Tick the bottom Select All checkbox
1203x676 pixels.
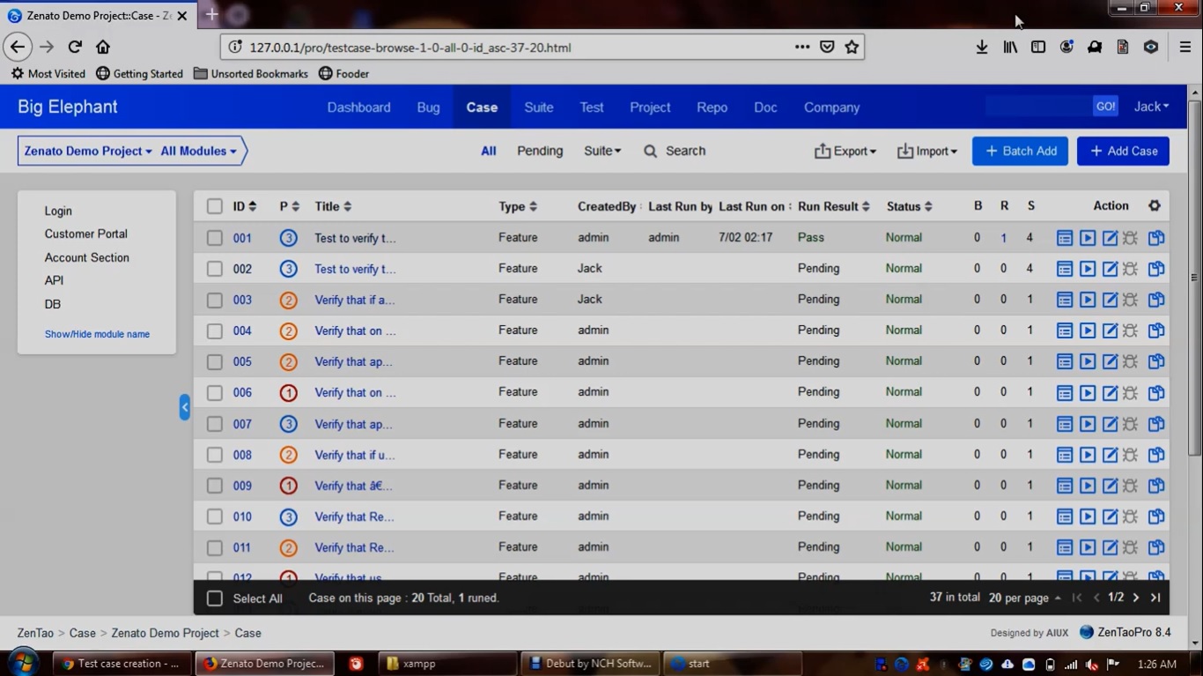pyautogui.click(x=215, y=598)
